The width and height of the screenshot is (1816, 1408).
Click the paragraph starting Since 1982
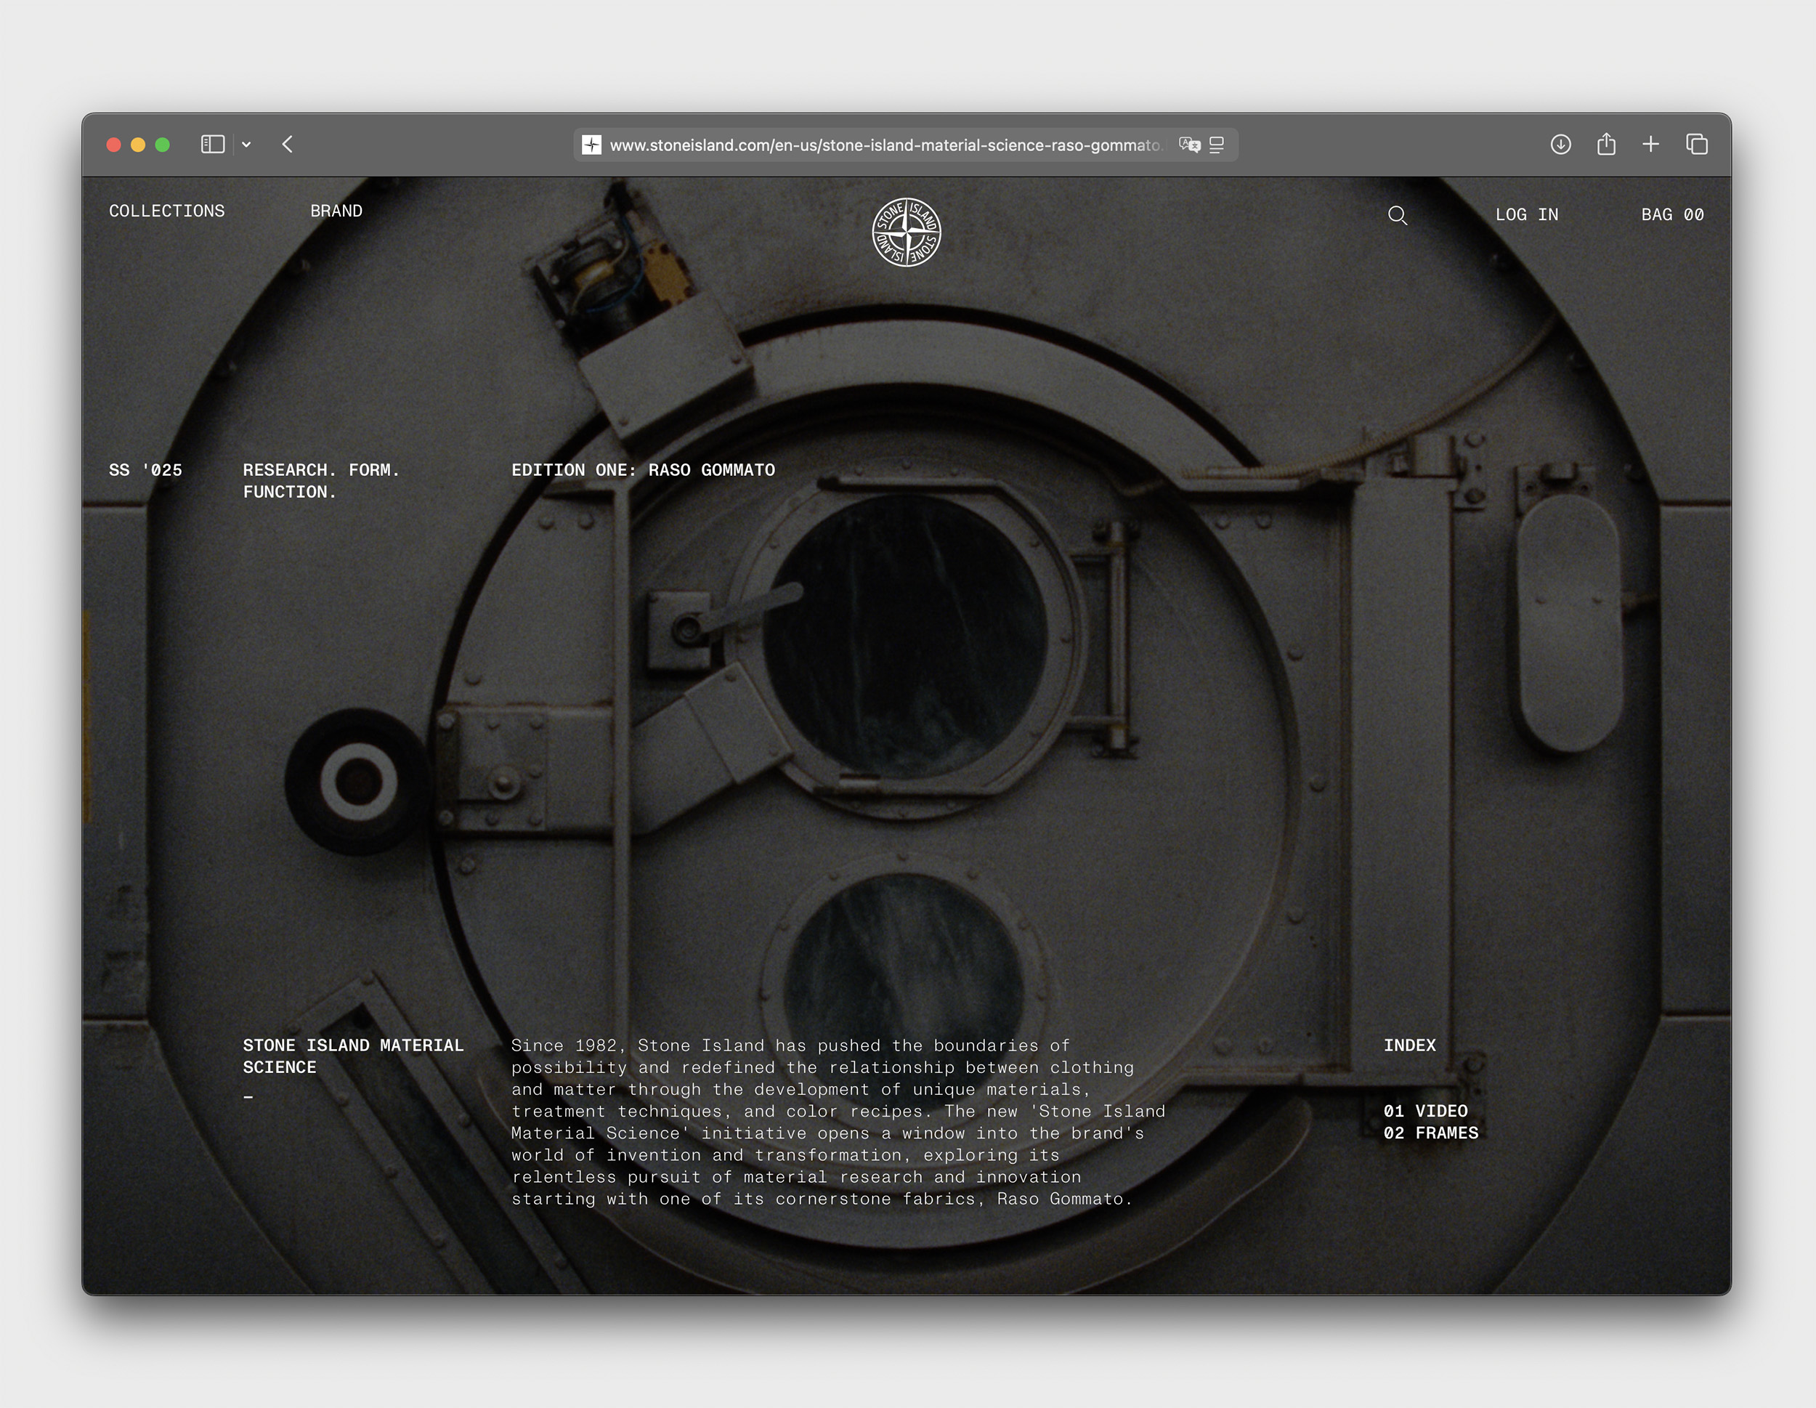838,1122
